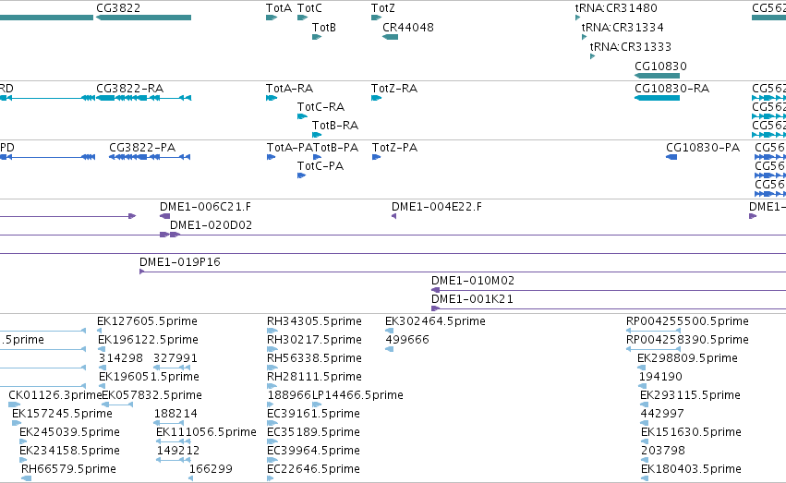The height and width of the screenshot is (483, 786).
Task: Click EST EK157245.5prime label
Action: click(62, 414)
